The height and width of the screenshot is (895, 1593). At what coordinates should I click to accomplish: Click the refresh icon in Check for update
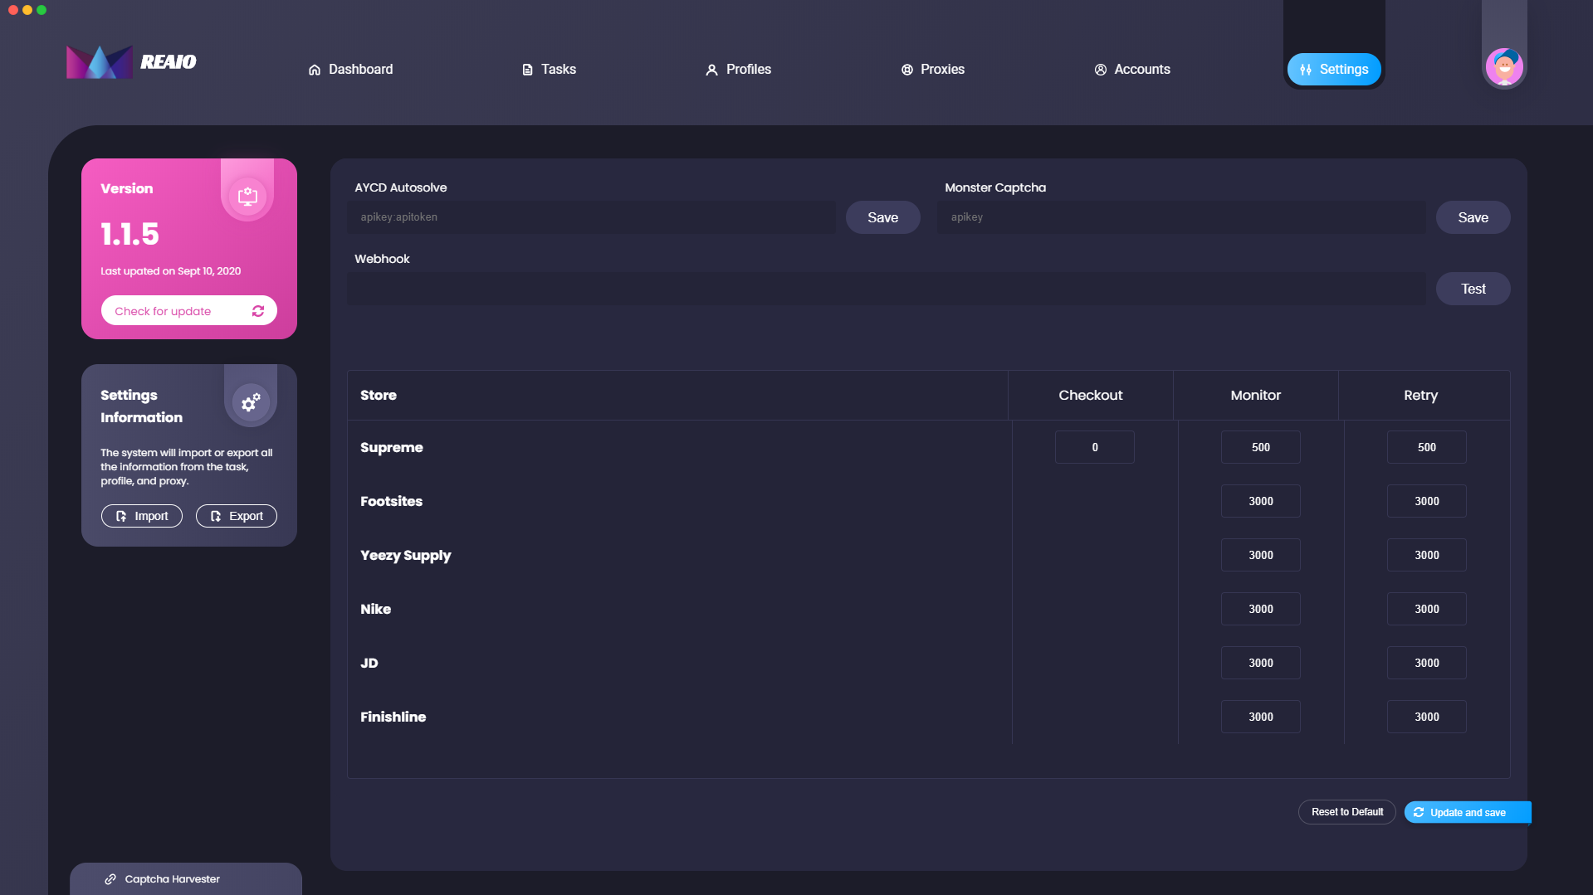[258, 311]
